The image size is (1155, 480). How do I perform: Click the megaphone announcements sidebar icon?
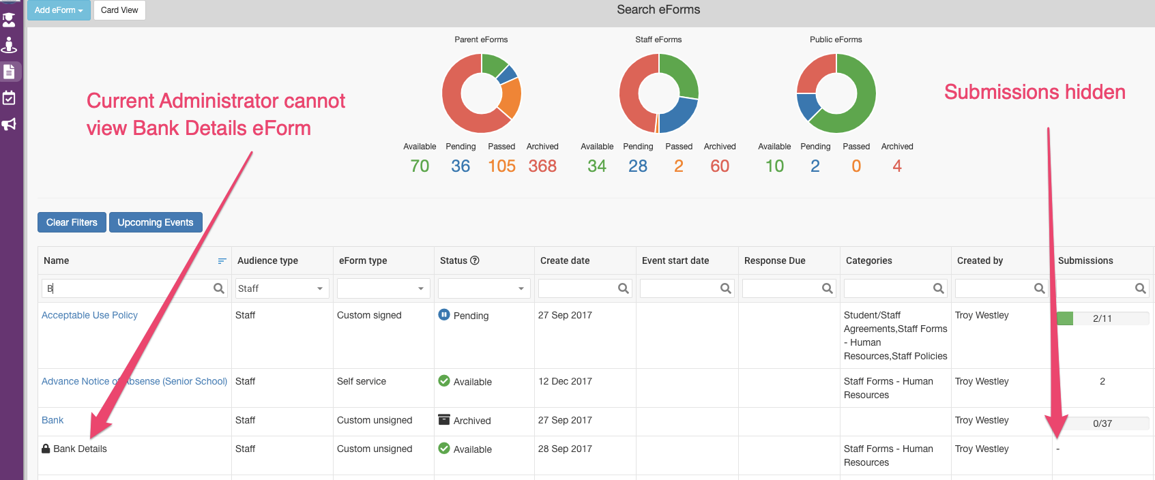pyautogui.click(x=9, y=124)
